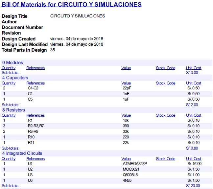Select the 22pF capacitor value
This screenshot has width=213, height=189.
[x=127, y=88]
